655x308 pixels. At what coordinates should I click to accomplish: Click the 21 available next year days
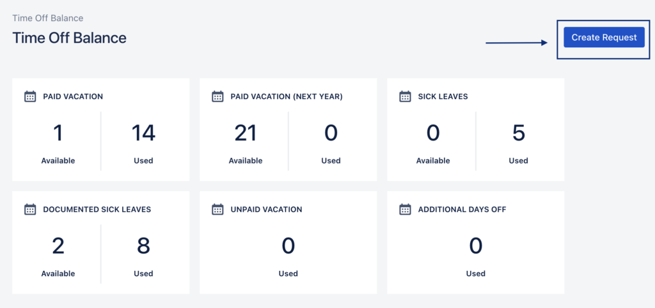pos(246,133)
